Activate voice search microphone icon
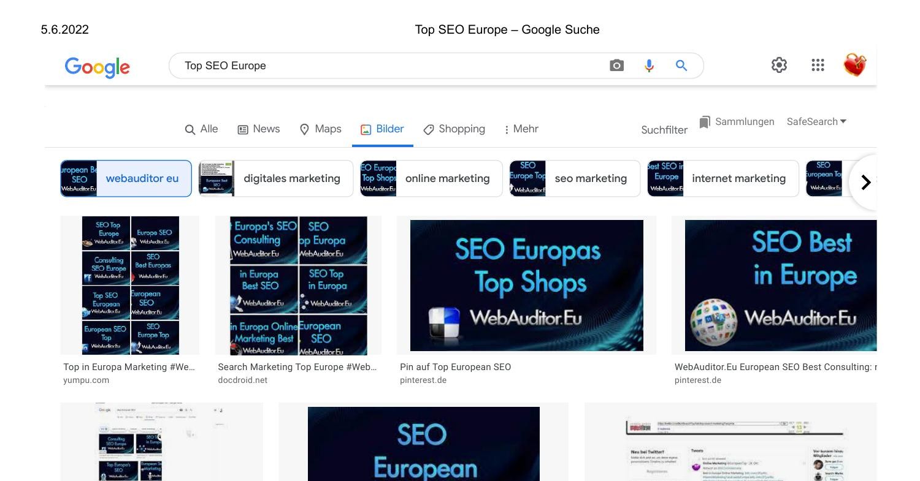Screen dimensions: 920x481 coord(649,65)
